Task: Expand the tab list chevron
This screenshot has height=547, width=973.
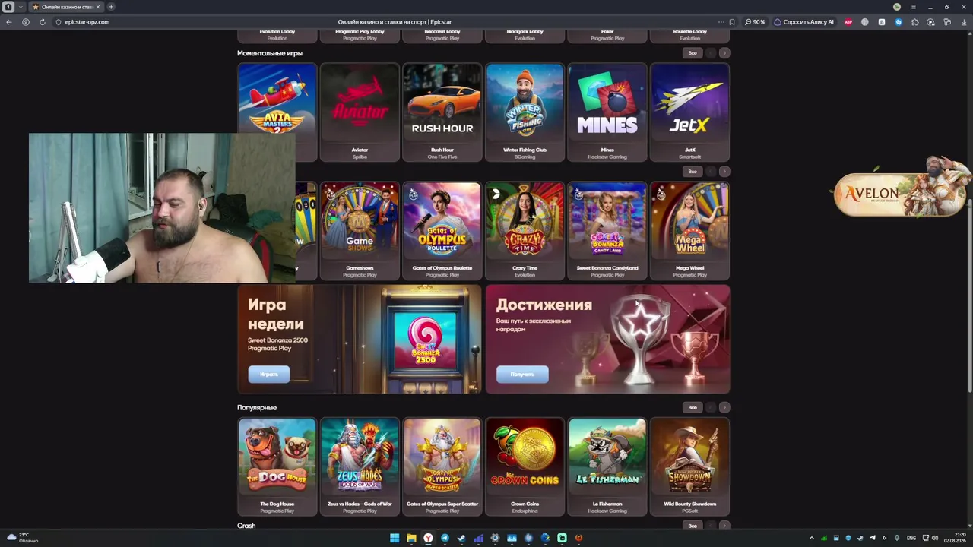Action: click(21, 7)
